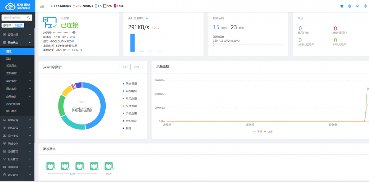Expand the 无线设置 sidebar menu

click(x=17, y=128)
